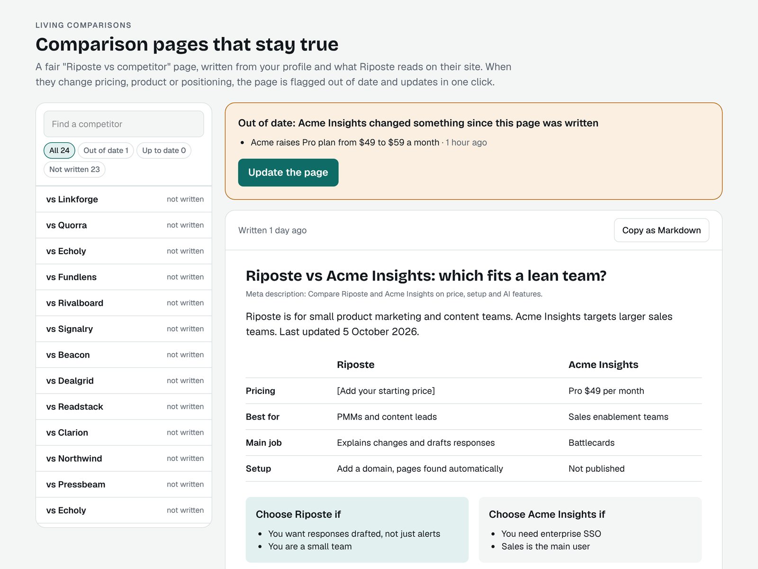Click the Choose Riposte if heading
Screen dimensions: 758x569
(298, 514)
